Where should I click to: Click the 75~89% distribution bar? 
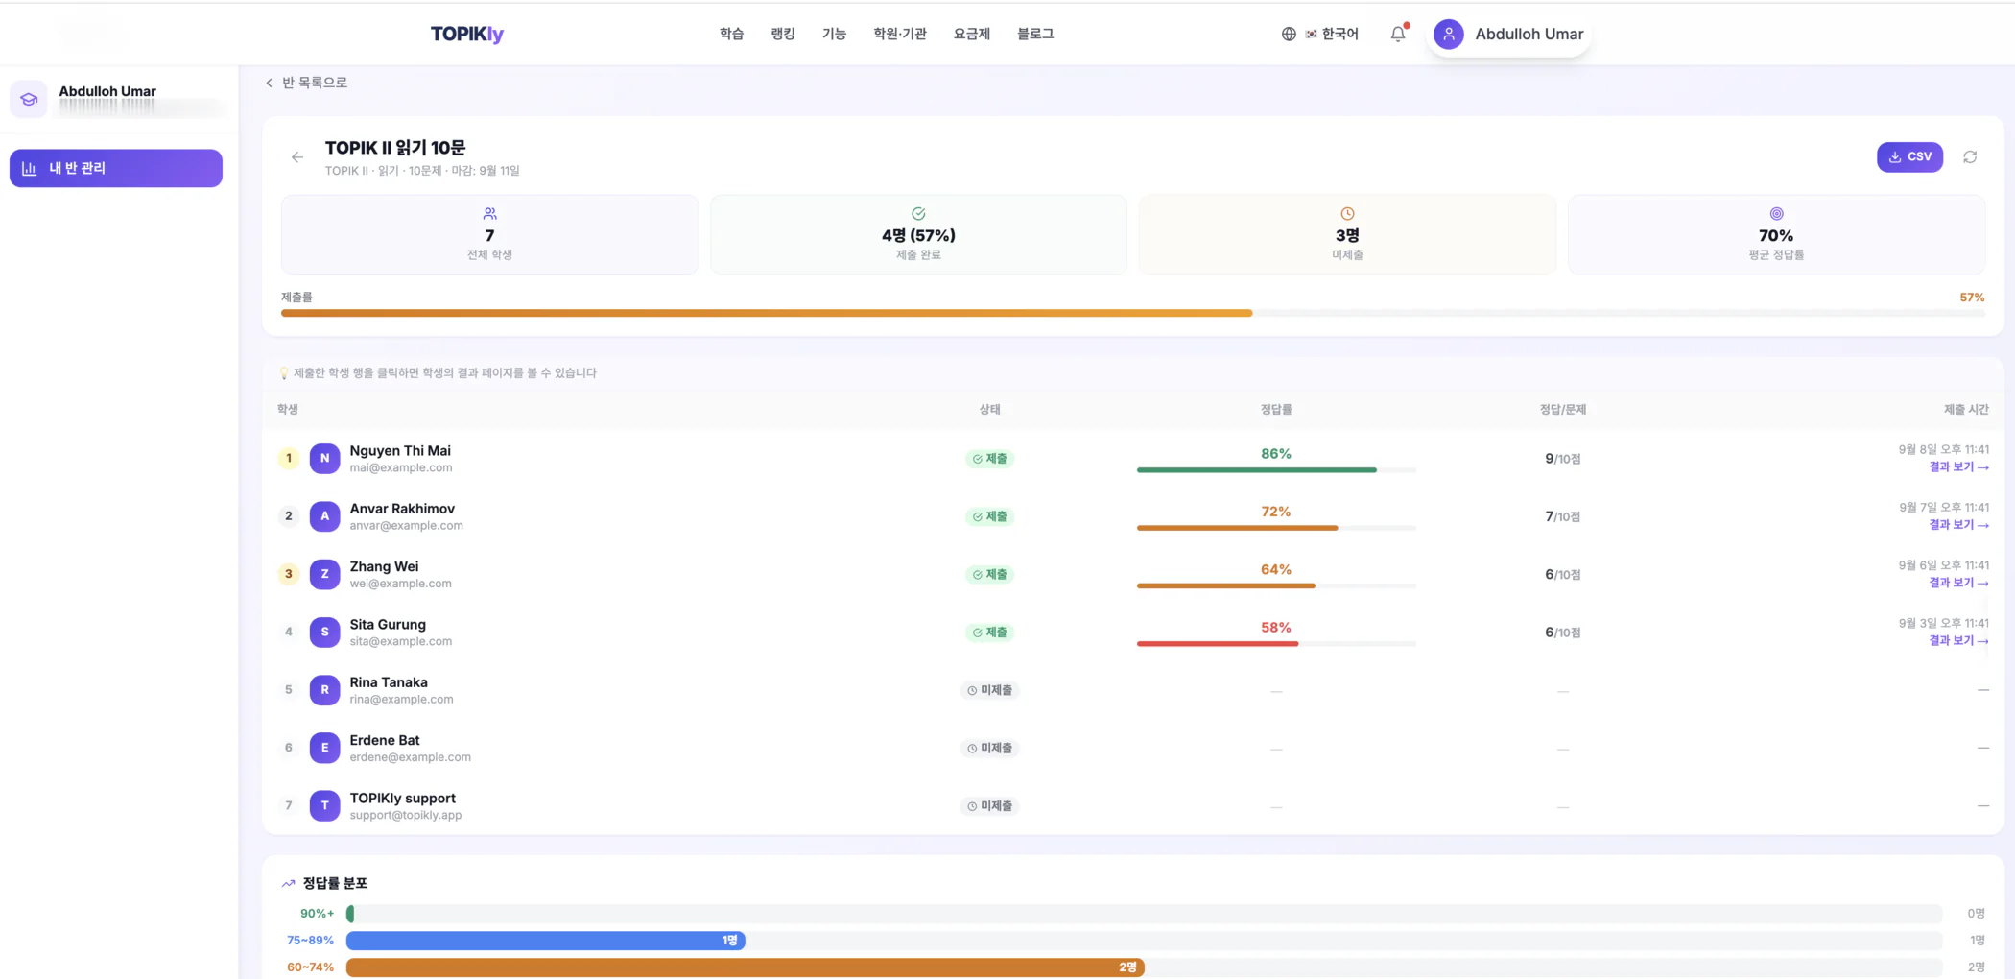click(x=1144, y=941)
